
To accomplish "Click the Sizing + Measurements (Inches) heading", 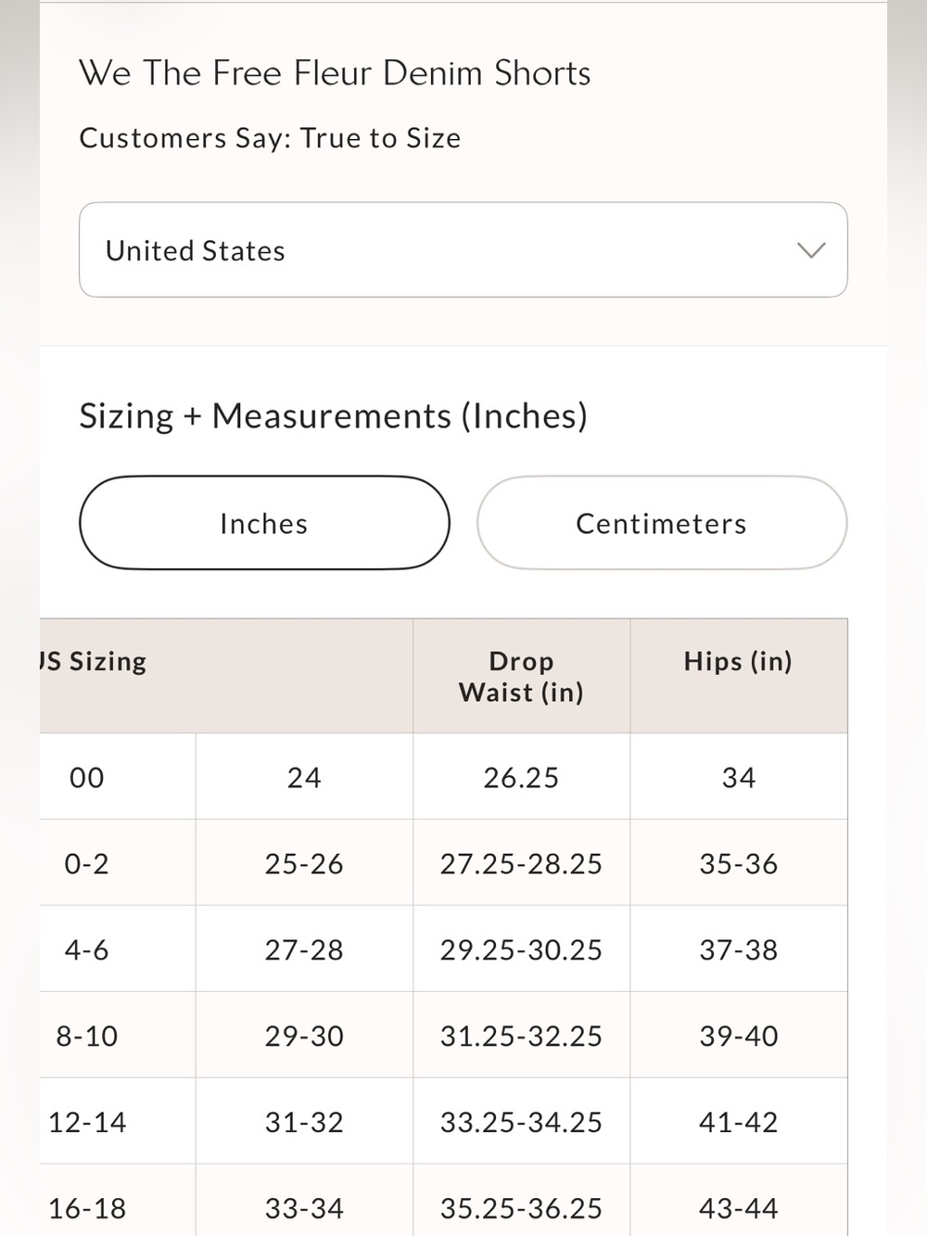I will click(333, 415).
